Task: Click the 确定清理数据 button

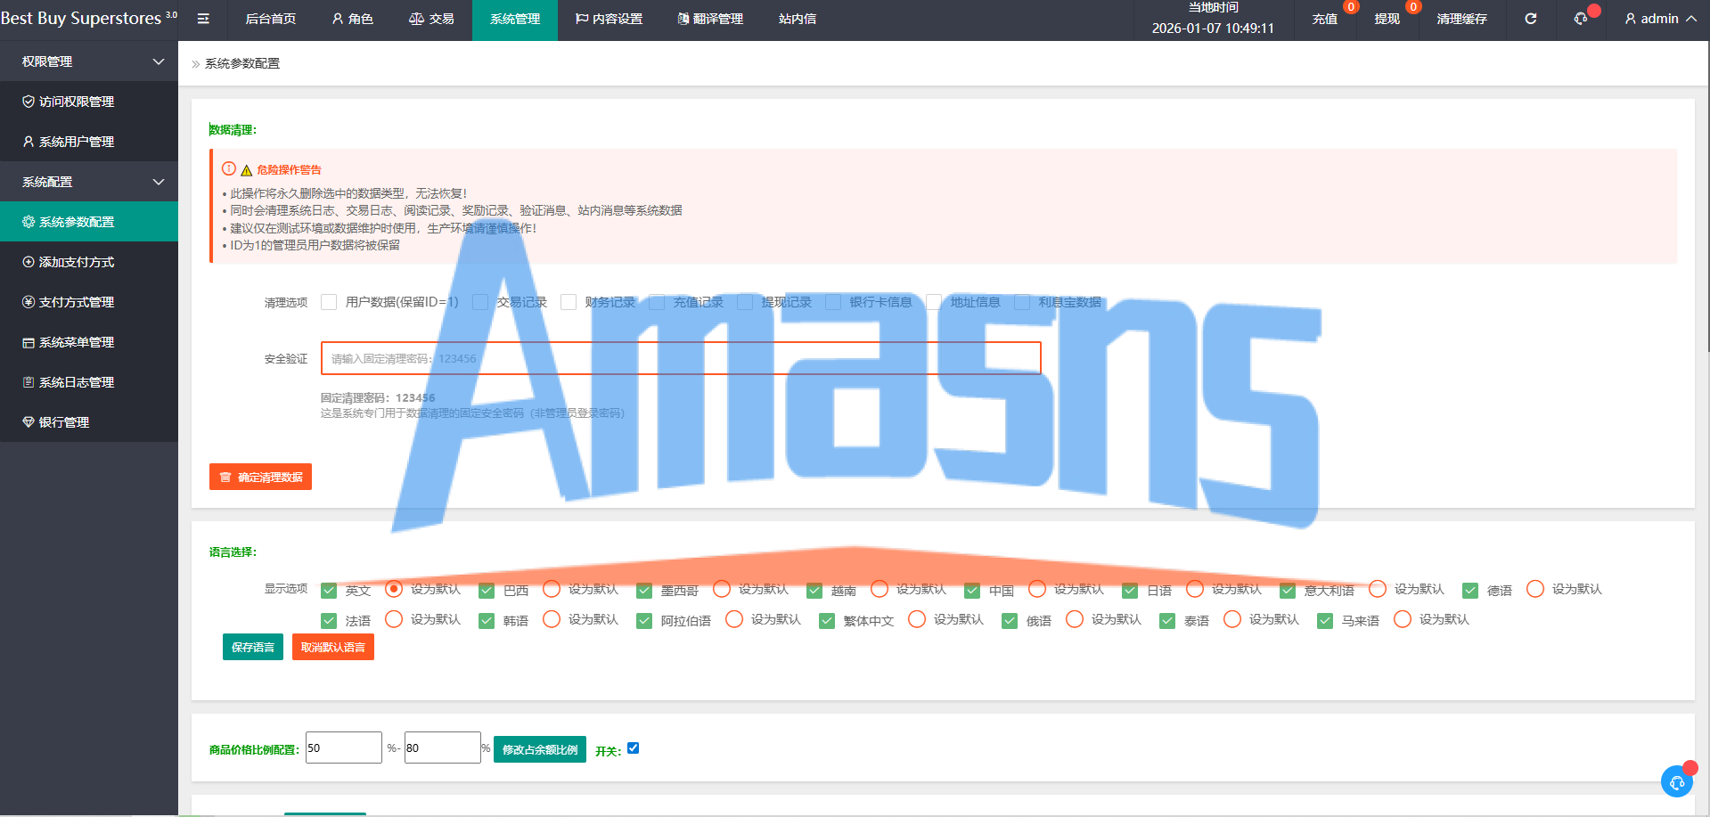Action: [260, 477]
